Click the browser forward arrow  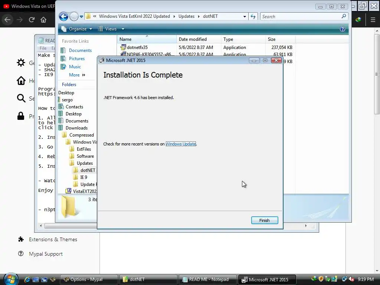(x=20, y=20)
